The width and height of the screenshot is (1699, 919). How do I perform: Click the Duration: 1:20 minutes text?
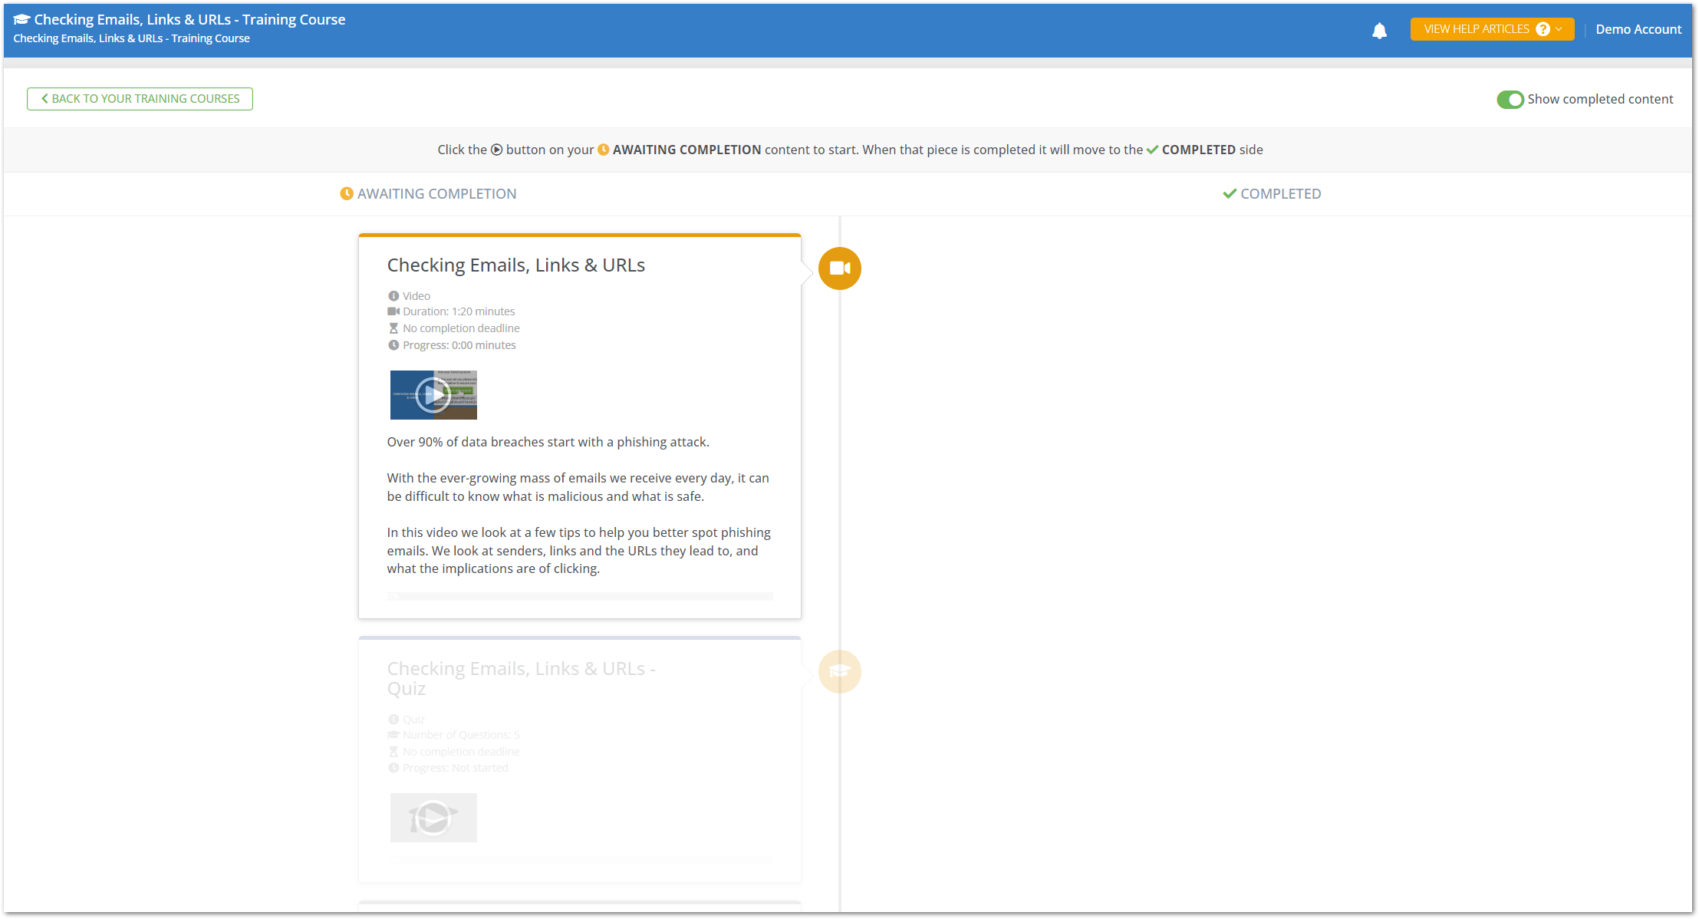(459, 311)
